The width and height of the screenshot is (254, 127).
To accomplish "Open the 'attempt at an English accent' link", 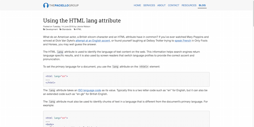I will click(x=93, y=41).
